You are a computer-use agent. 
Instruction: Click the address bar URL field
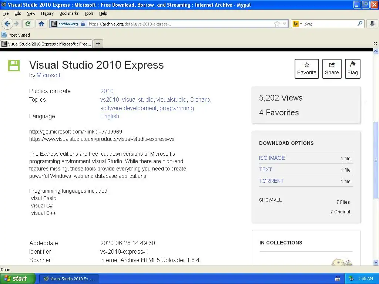[x=180, y=24]
